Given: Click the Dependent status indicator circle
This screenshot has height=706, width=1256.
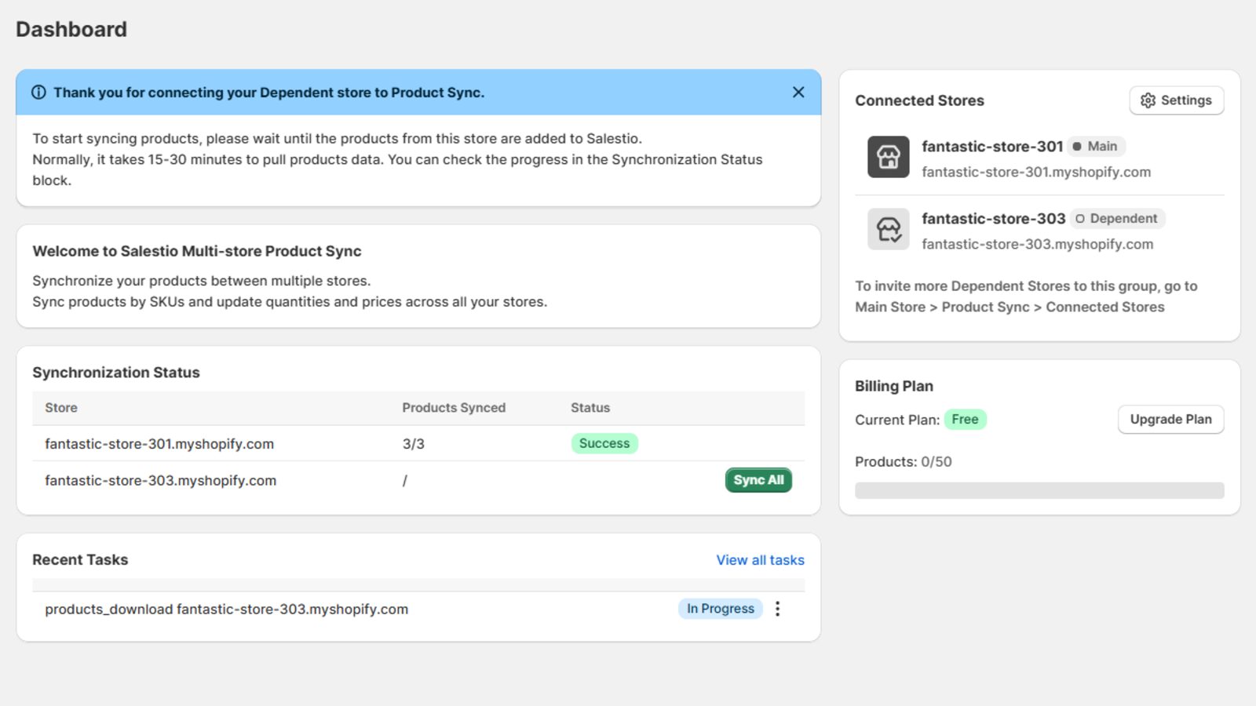Looking at the screenshot, I should click(x=1082, y=218).
